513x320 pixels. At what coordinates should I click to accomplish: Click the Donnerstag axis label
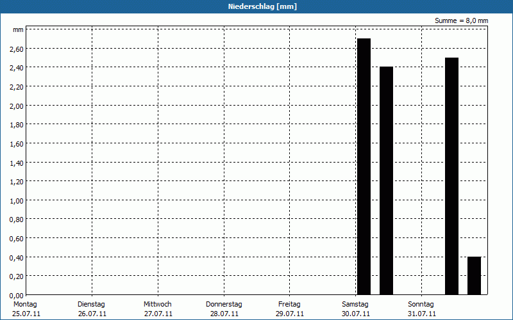click(x=224, y=305)
